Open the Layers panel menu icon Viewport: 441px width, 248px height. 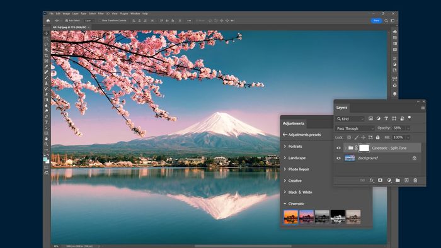(x=423, y=108)
